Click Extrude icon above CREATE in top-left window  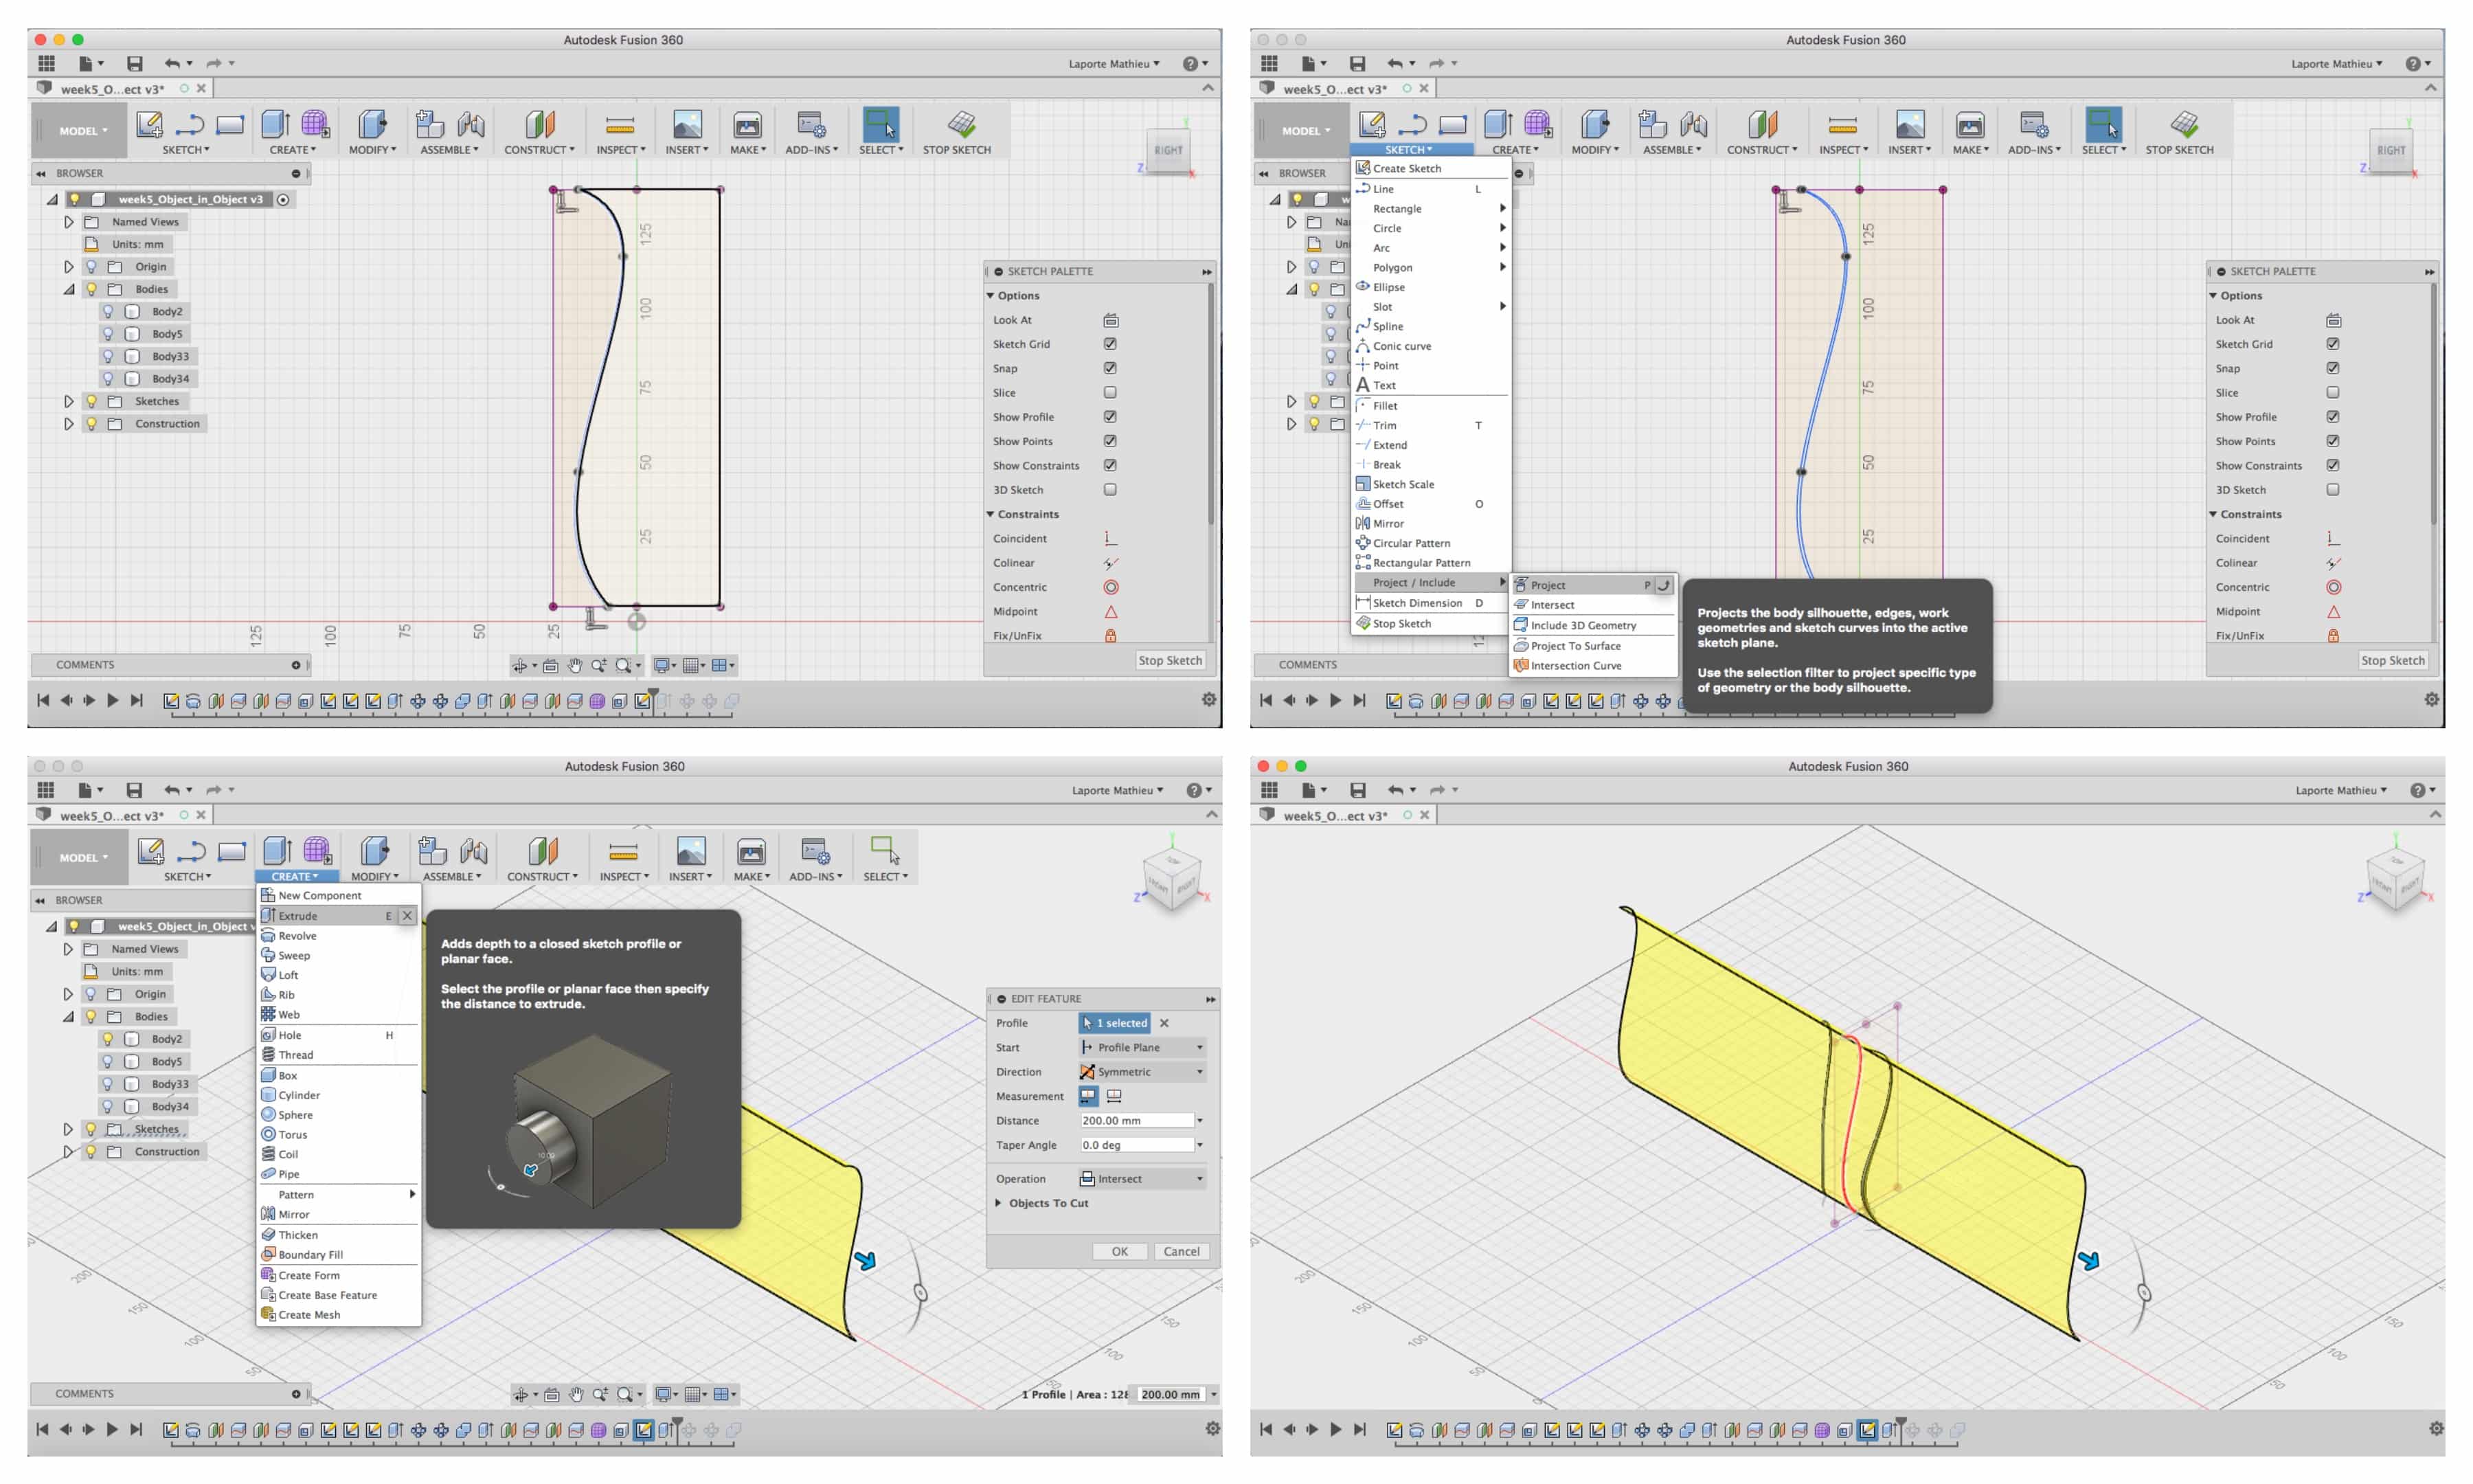click(275, 124)
